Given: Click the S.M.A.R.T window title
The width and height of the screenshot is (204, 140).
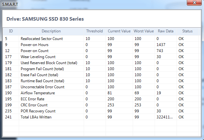Looking at the screenshot, I should point(10,4).
